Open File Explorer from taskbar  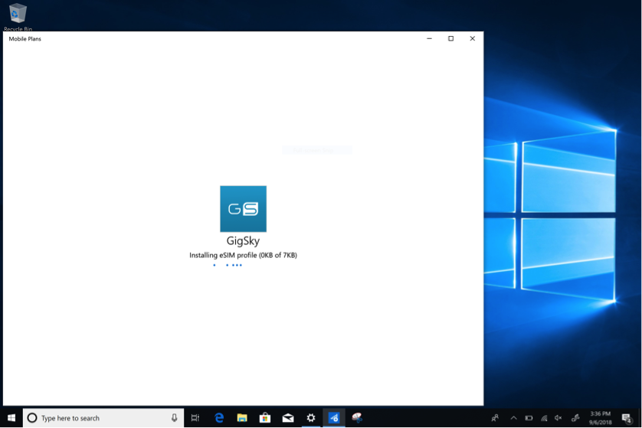pos(242,418)
